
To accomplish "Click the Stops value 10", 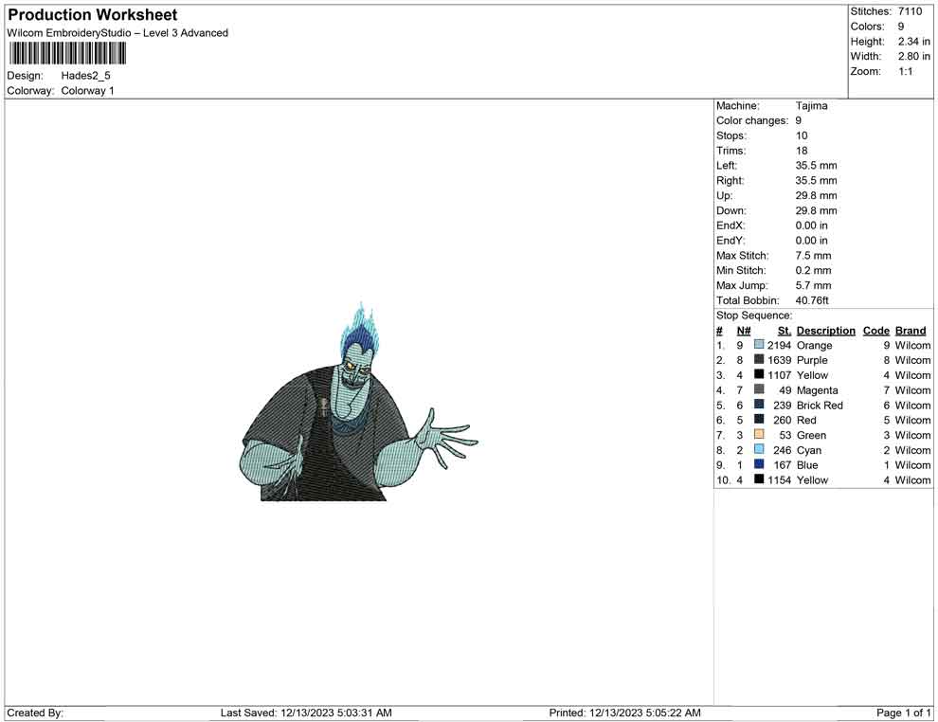I will (x=802, y=135).
